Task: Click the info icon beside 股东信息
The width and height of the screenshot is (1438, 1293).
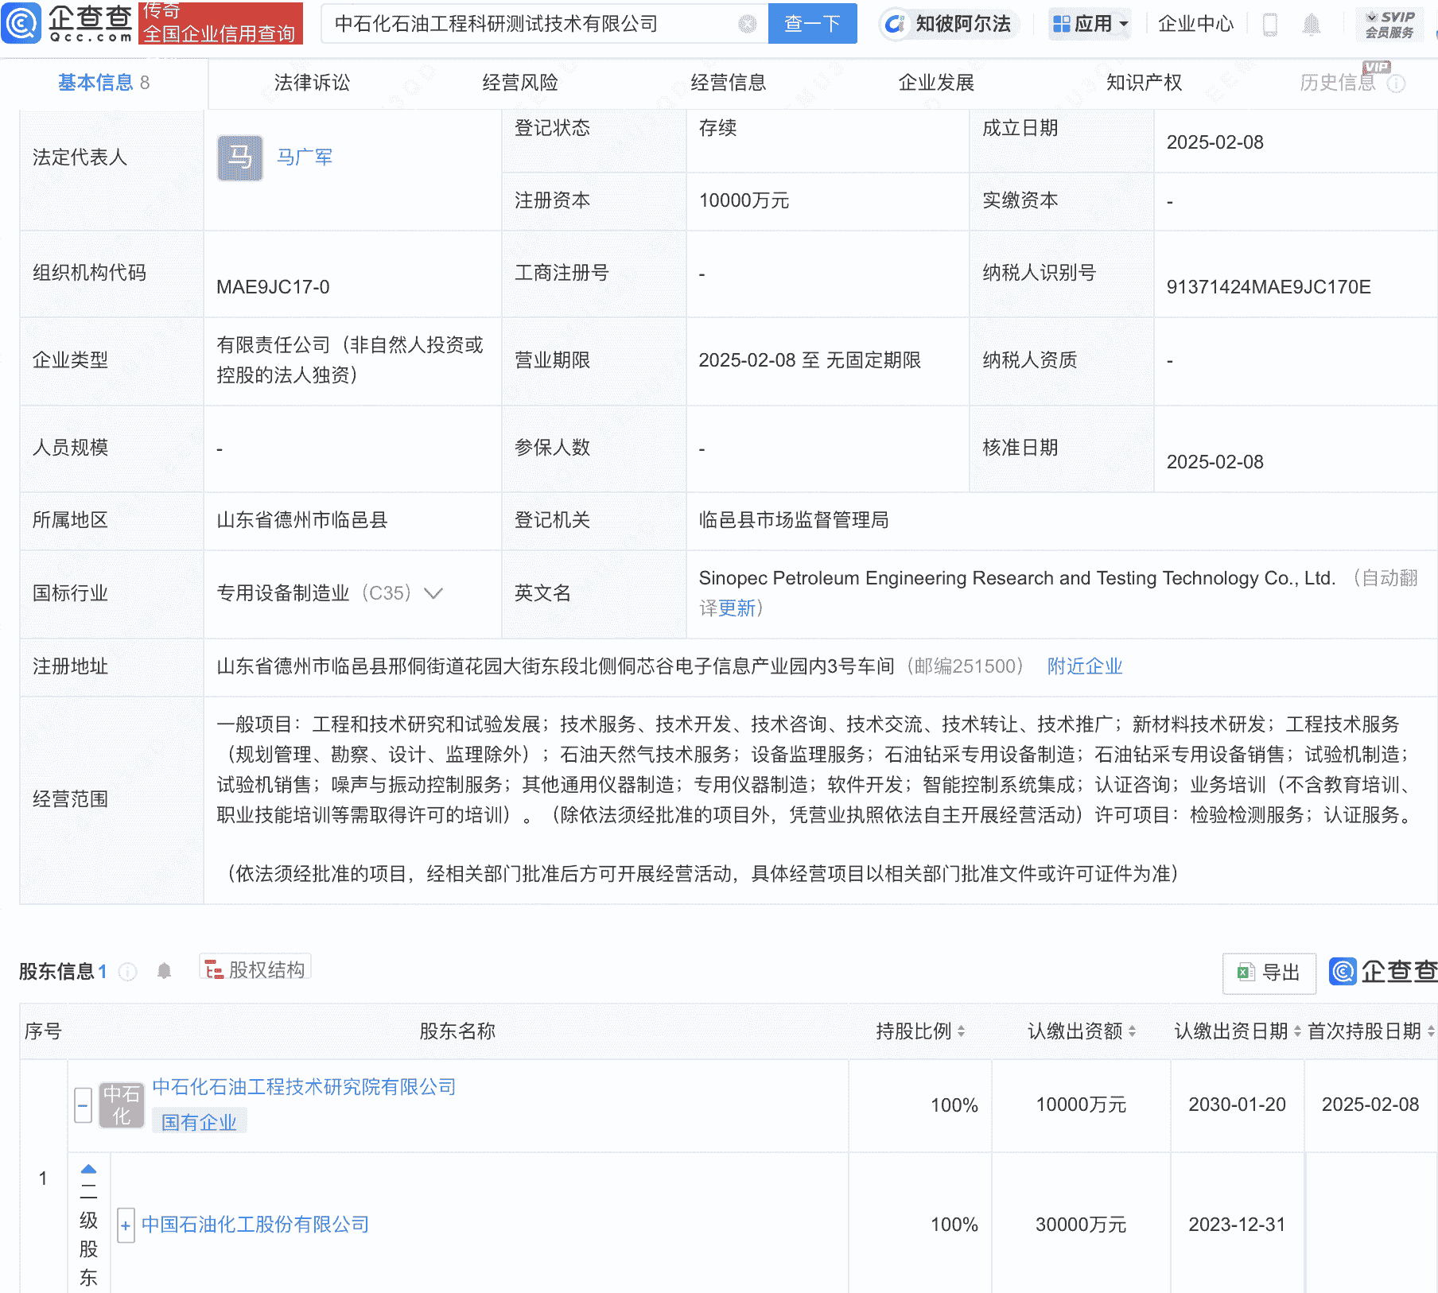Action: coord(127,972)
